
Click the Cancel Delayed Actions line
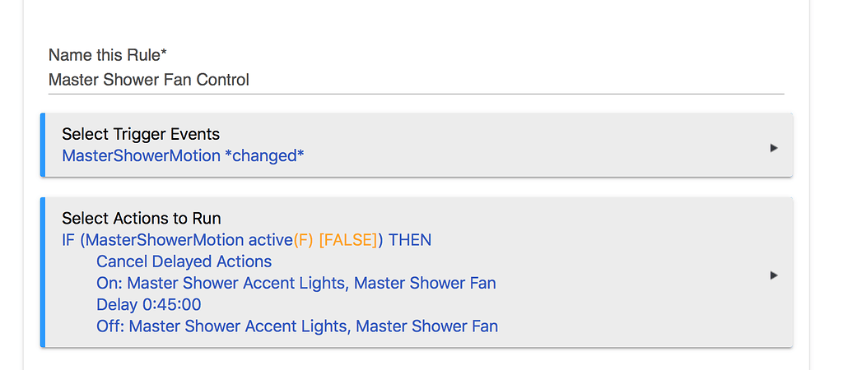tap(184, 261)
